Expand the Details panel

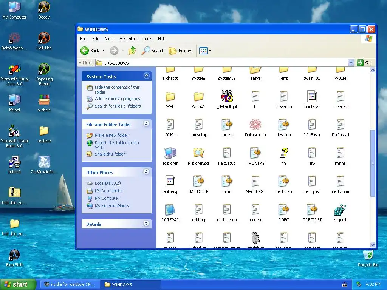(146, 224)
